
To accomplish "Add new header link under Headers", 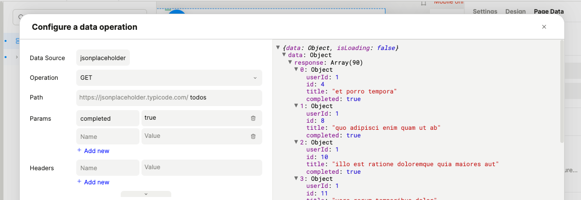I will pos(93,182).
